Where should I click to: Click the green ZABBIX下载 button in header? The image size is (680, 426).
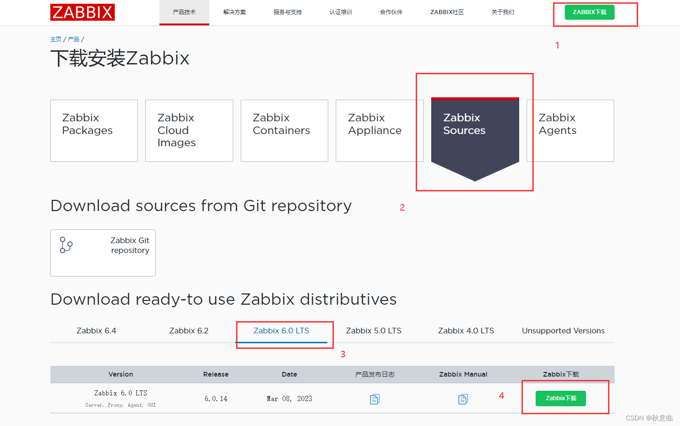[589, 12]
